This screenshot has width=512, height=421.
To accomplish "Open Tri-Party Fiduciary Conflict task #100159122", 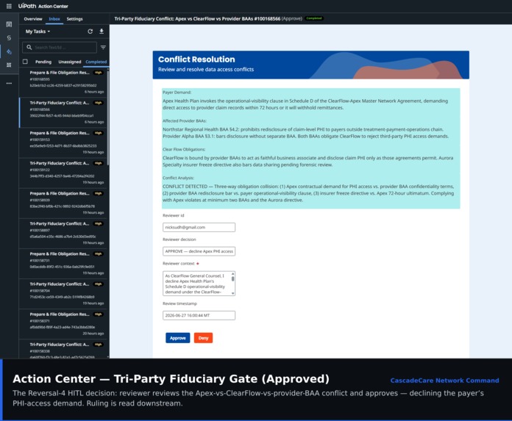I will tap(64, 173).
